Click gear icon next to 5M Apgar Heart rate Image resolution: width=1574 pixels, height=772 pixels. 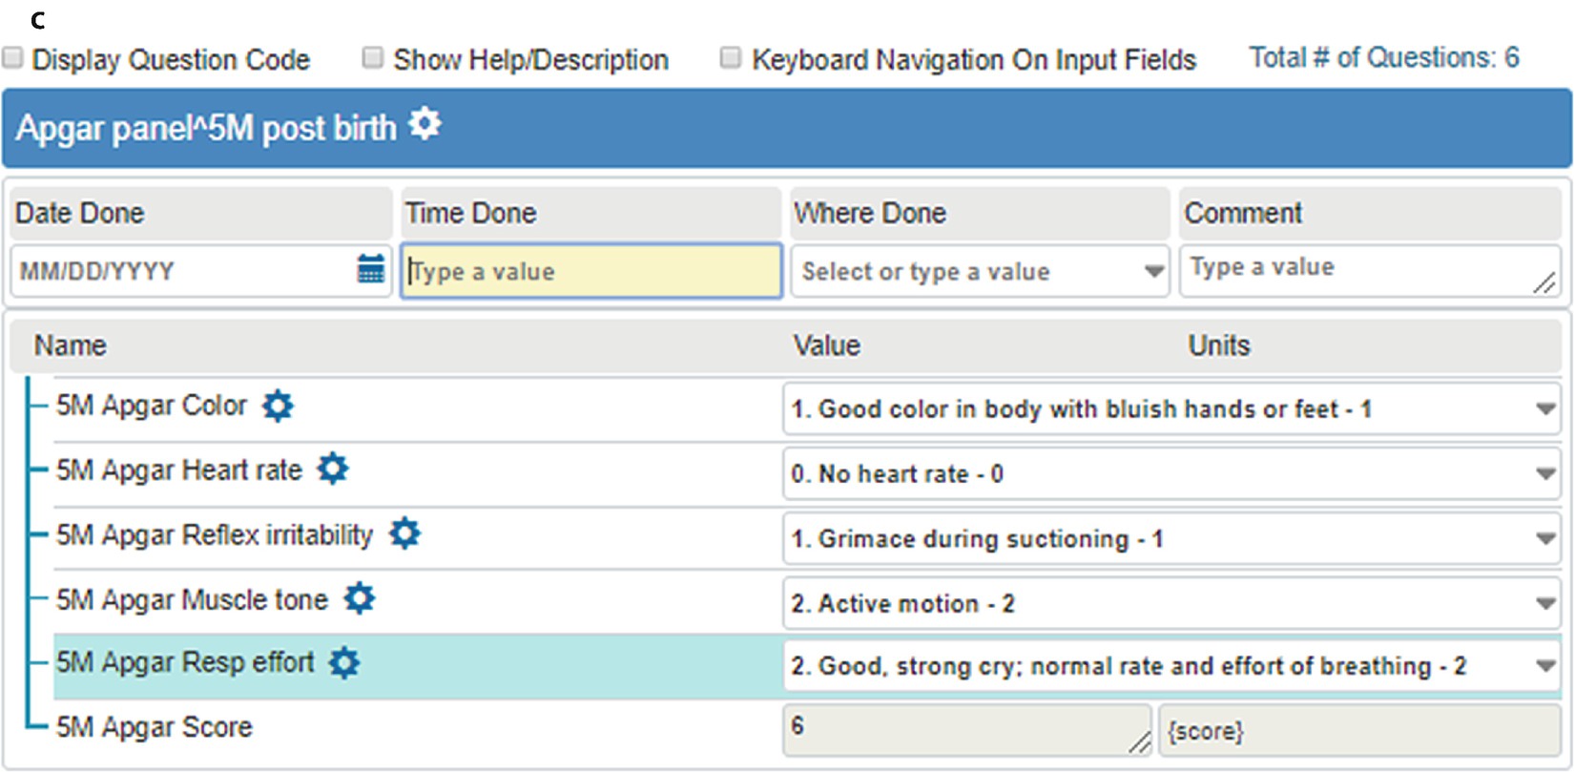333,469
